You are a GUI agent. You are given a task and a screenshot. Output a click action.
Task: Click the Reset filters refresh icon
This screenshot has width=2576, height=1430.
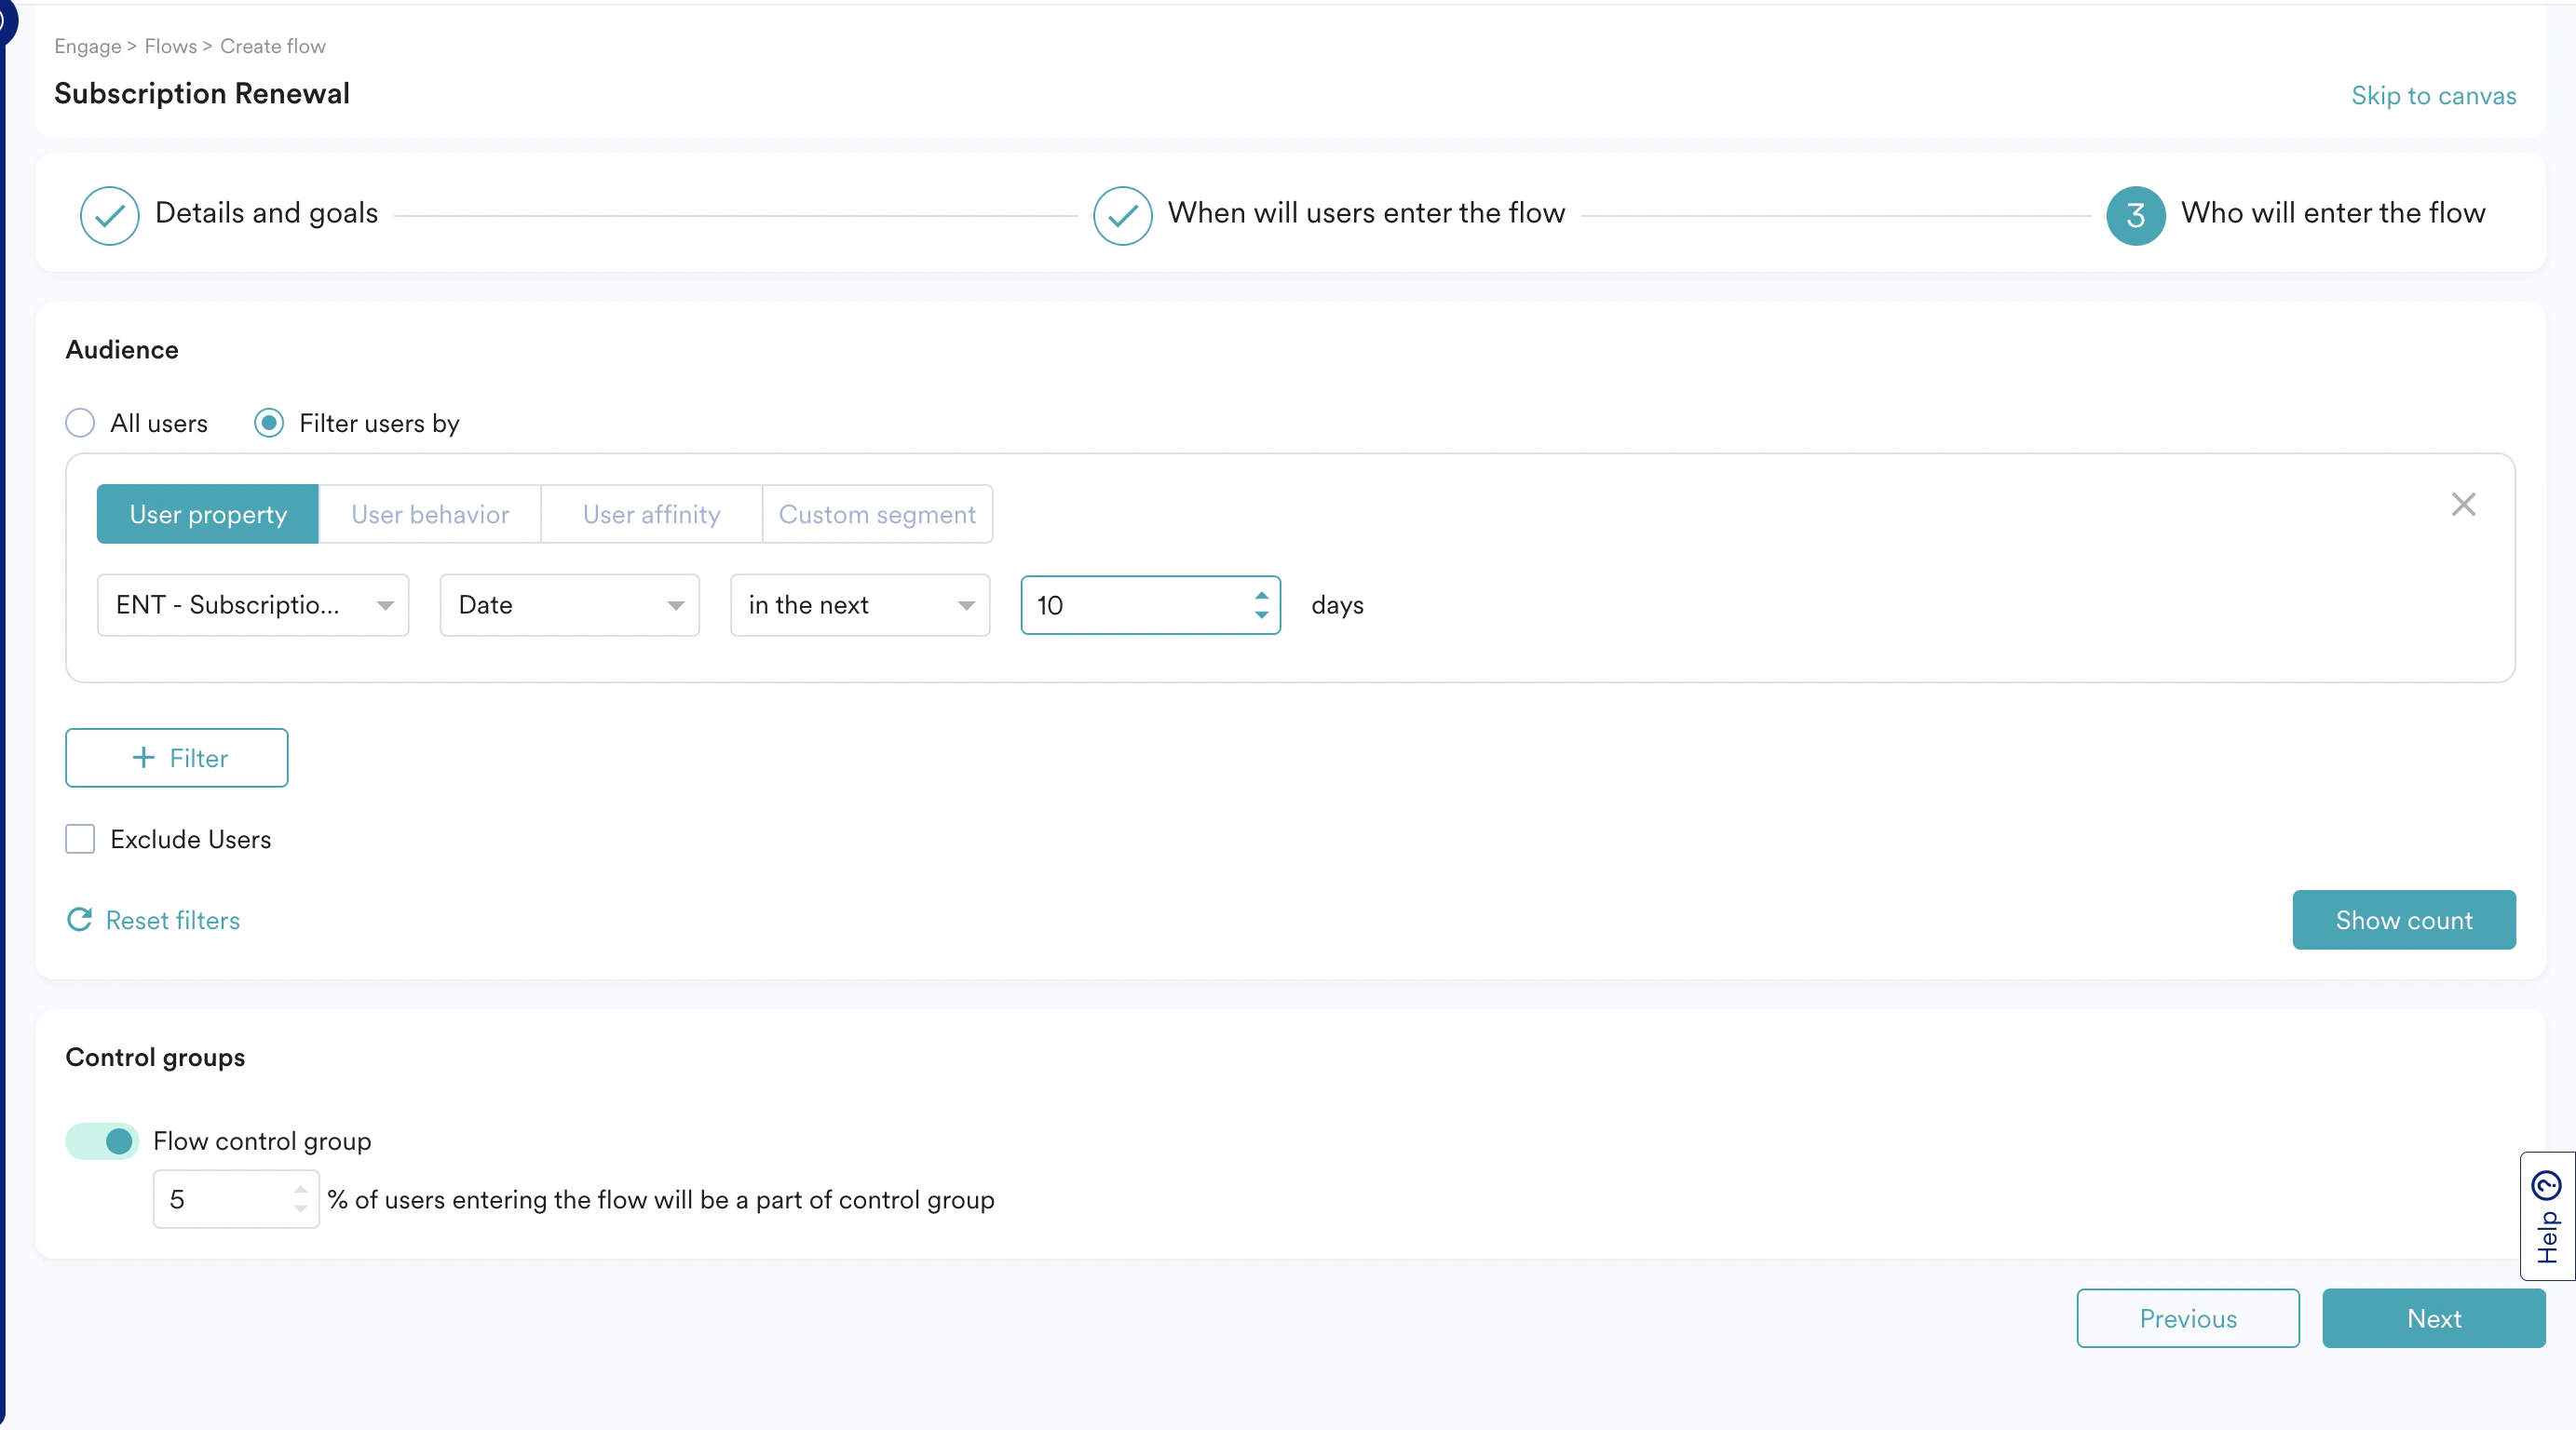[80, 919]
